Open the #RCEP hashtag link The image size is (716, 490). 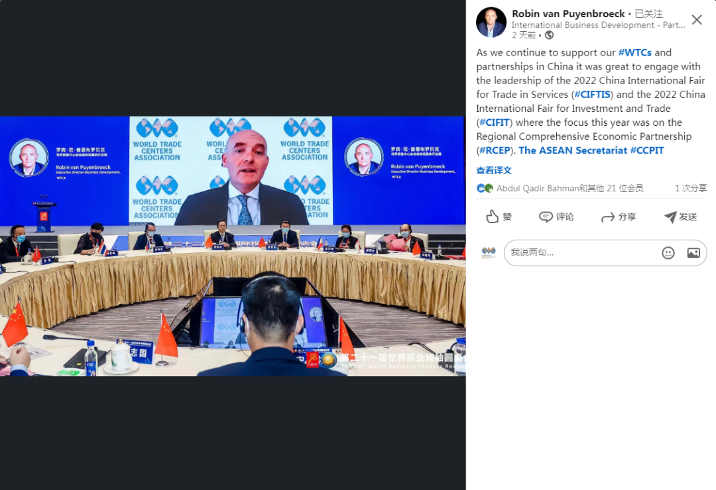pyautogui.click(x=495, y=150)
